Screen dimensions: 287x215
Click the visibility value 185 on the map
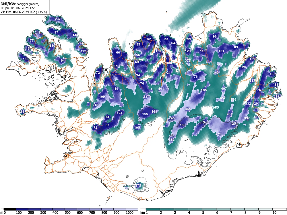click(204, 90)
